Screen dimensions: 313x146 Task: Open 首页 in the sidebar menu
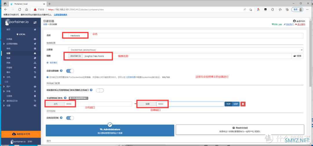(8, 30)
